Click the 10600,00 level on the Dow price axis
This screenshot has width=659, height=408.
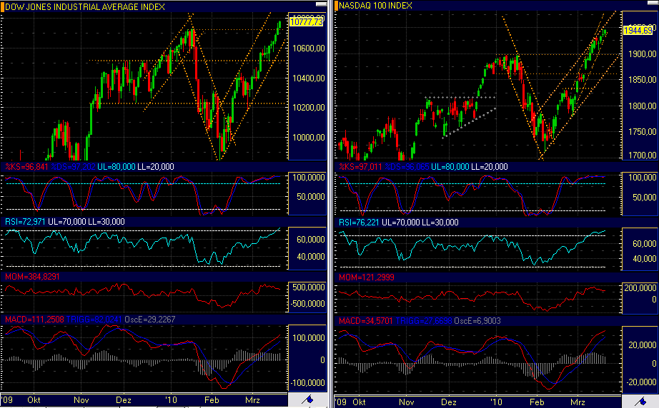pos(309,49)
